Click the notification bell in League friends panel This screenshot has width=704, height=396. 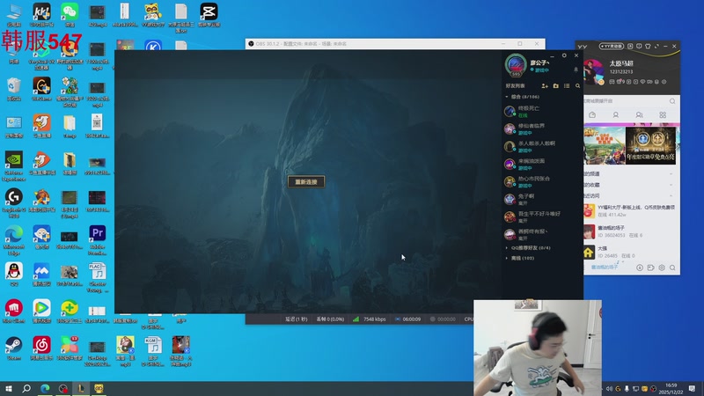576,70
